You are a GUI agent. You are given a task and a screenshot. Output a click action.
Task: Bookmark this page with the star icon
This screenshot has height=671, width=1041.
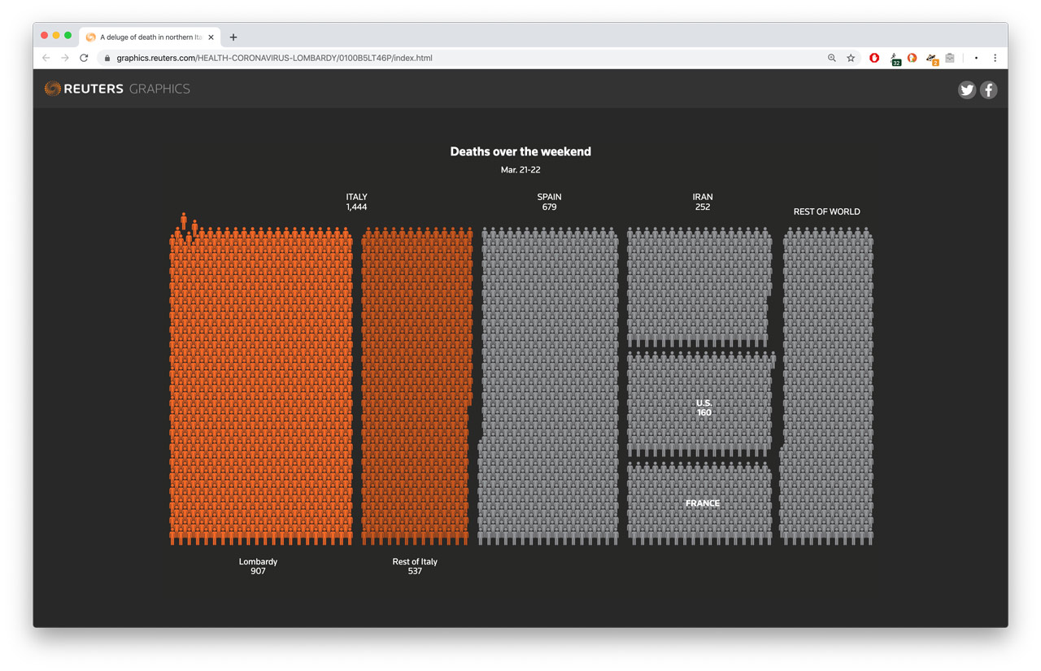point(851,59)
